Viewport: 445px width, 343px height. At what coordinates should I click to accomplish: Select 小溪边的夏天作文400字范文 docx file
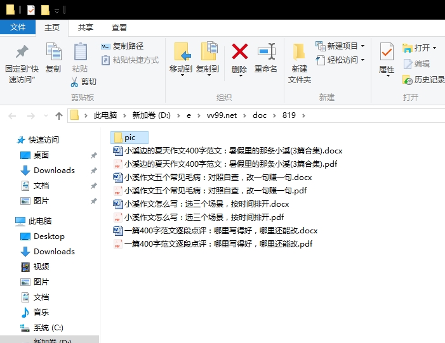[x=228, y=150]
